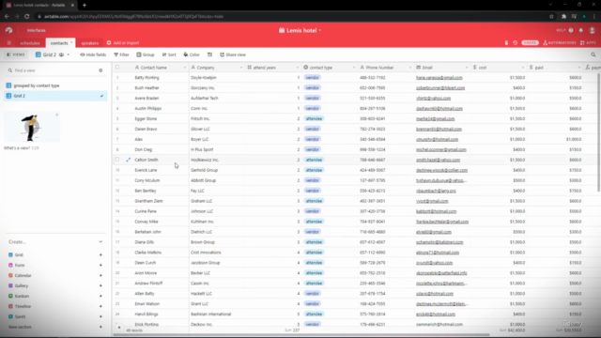The width and height of the screenshot is (601, 338).
Task: Create a new Kanban view
Action: [56, 297]
